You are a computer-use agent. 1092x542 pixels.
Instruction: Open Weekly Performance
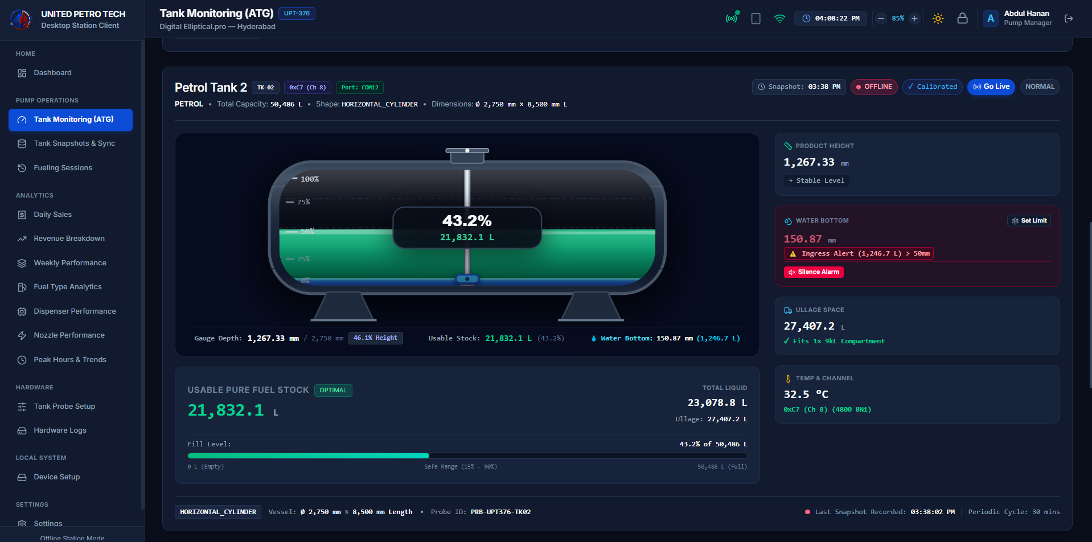pos(71,263)
